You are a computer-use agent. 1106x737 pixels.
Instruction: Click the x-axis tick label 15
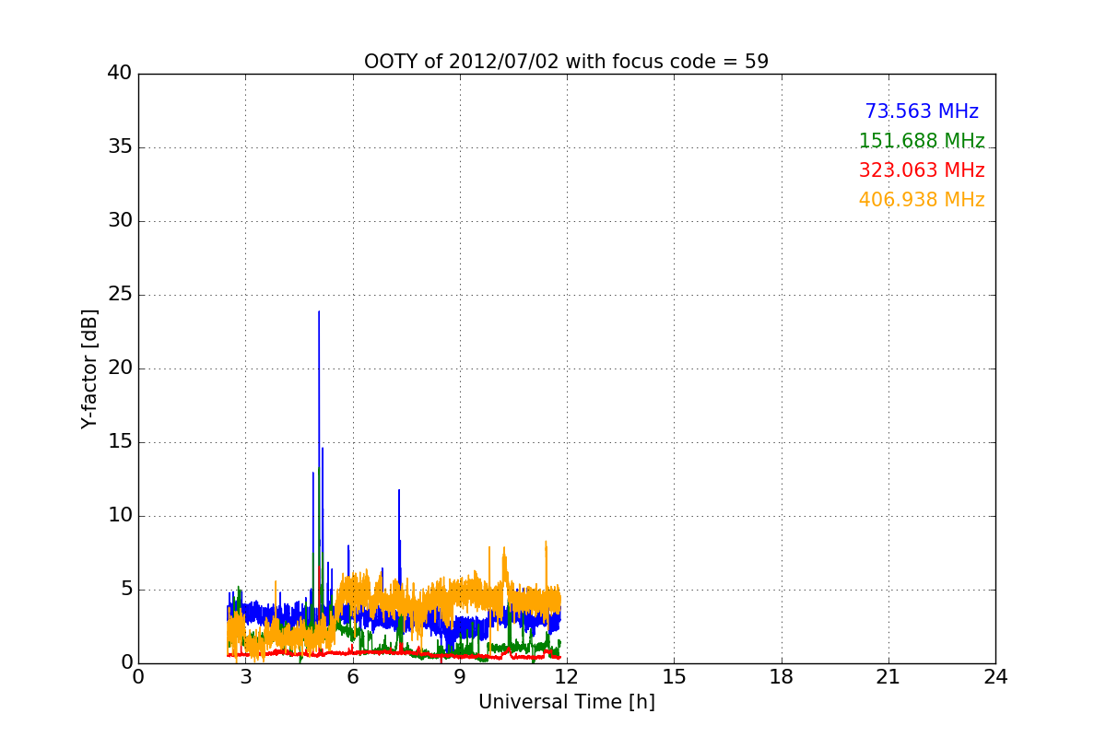pos(674,677)
